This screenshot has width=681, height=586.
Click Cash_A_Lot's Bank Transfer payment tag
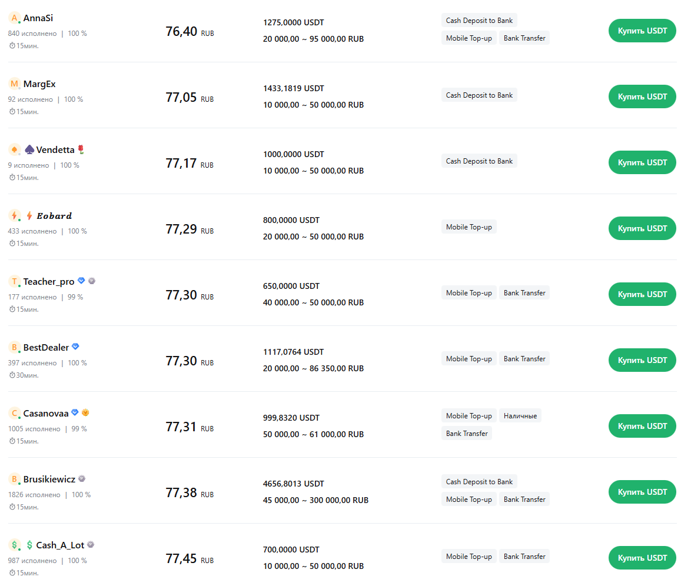point(524,557)
